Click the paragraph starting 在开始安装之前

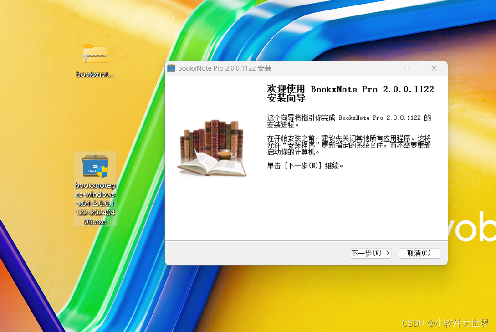click(x=349, y=145)
